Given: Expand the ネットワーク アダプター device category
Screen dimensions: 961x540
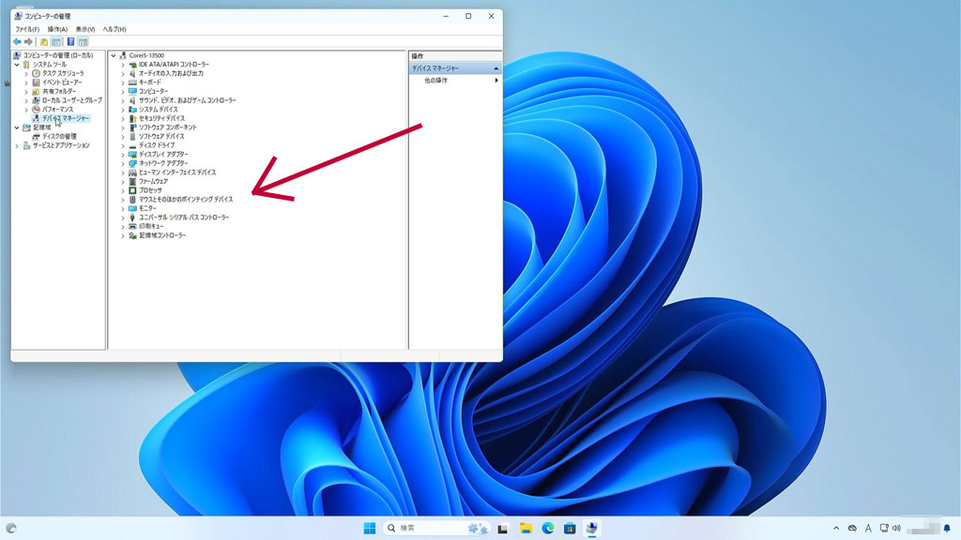Looking at the screenshot, I should pos(122,163).
